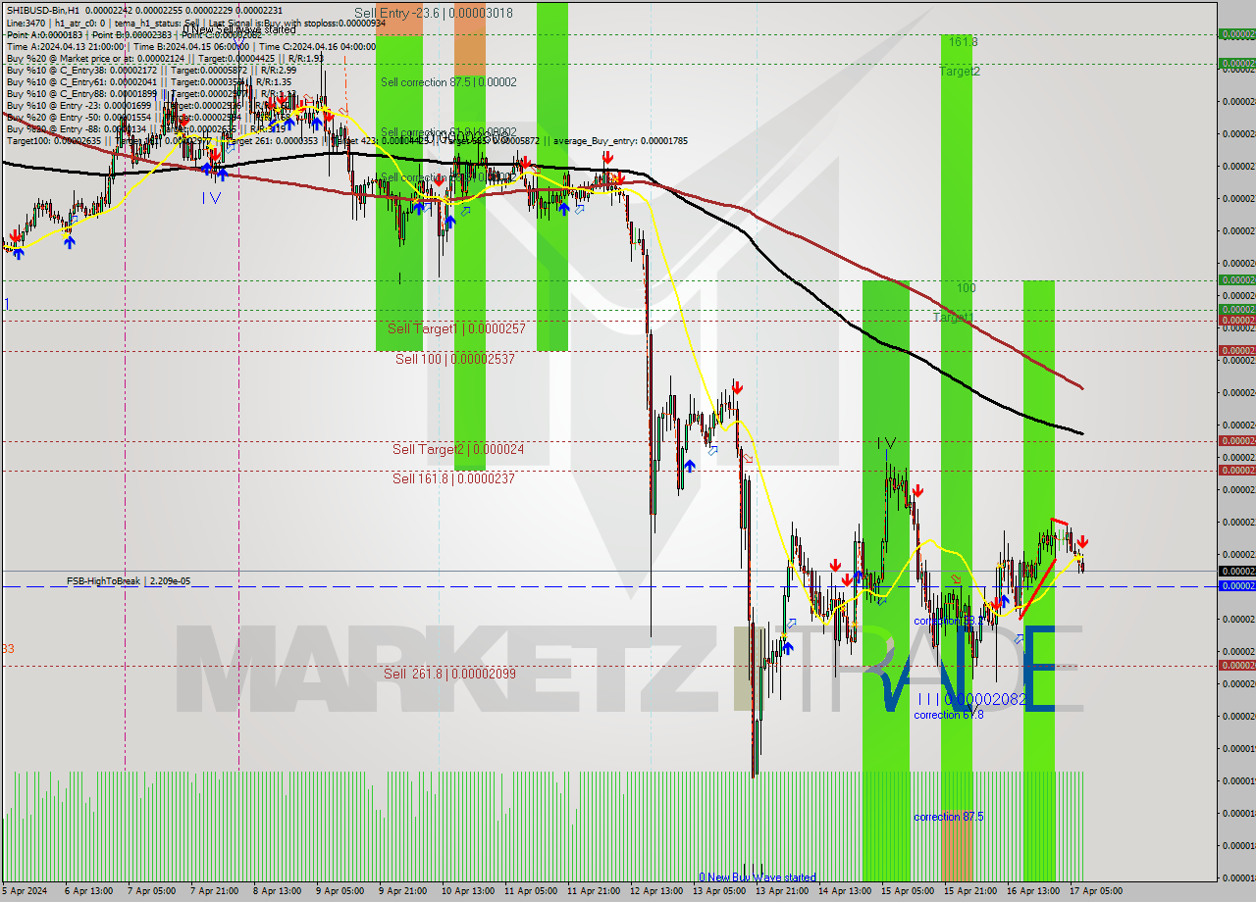1256x902 pixels.
Task: Click the '6 Apr 13:00' time label
Action: [x=89, y=891]
